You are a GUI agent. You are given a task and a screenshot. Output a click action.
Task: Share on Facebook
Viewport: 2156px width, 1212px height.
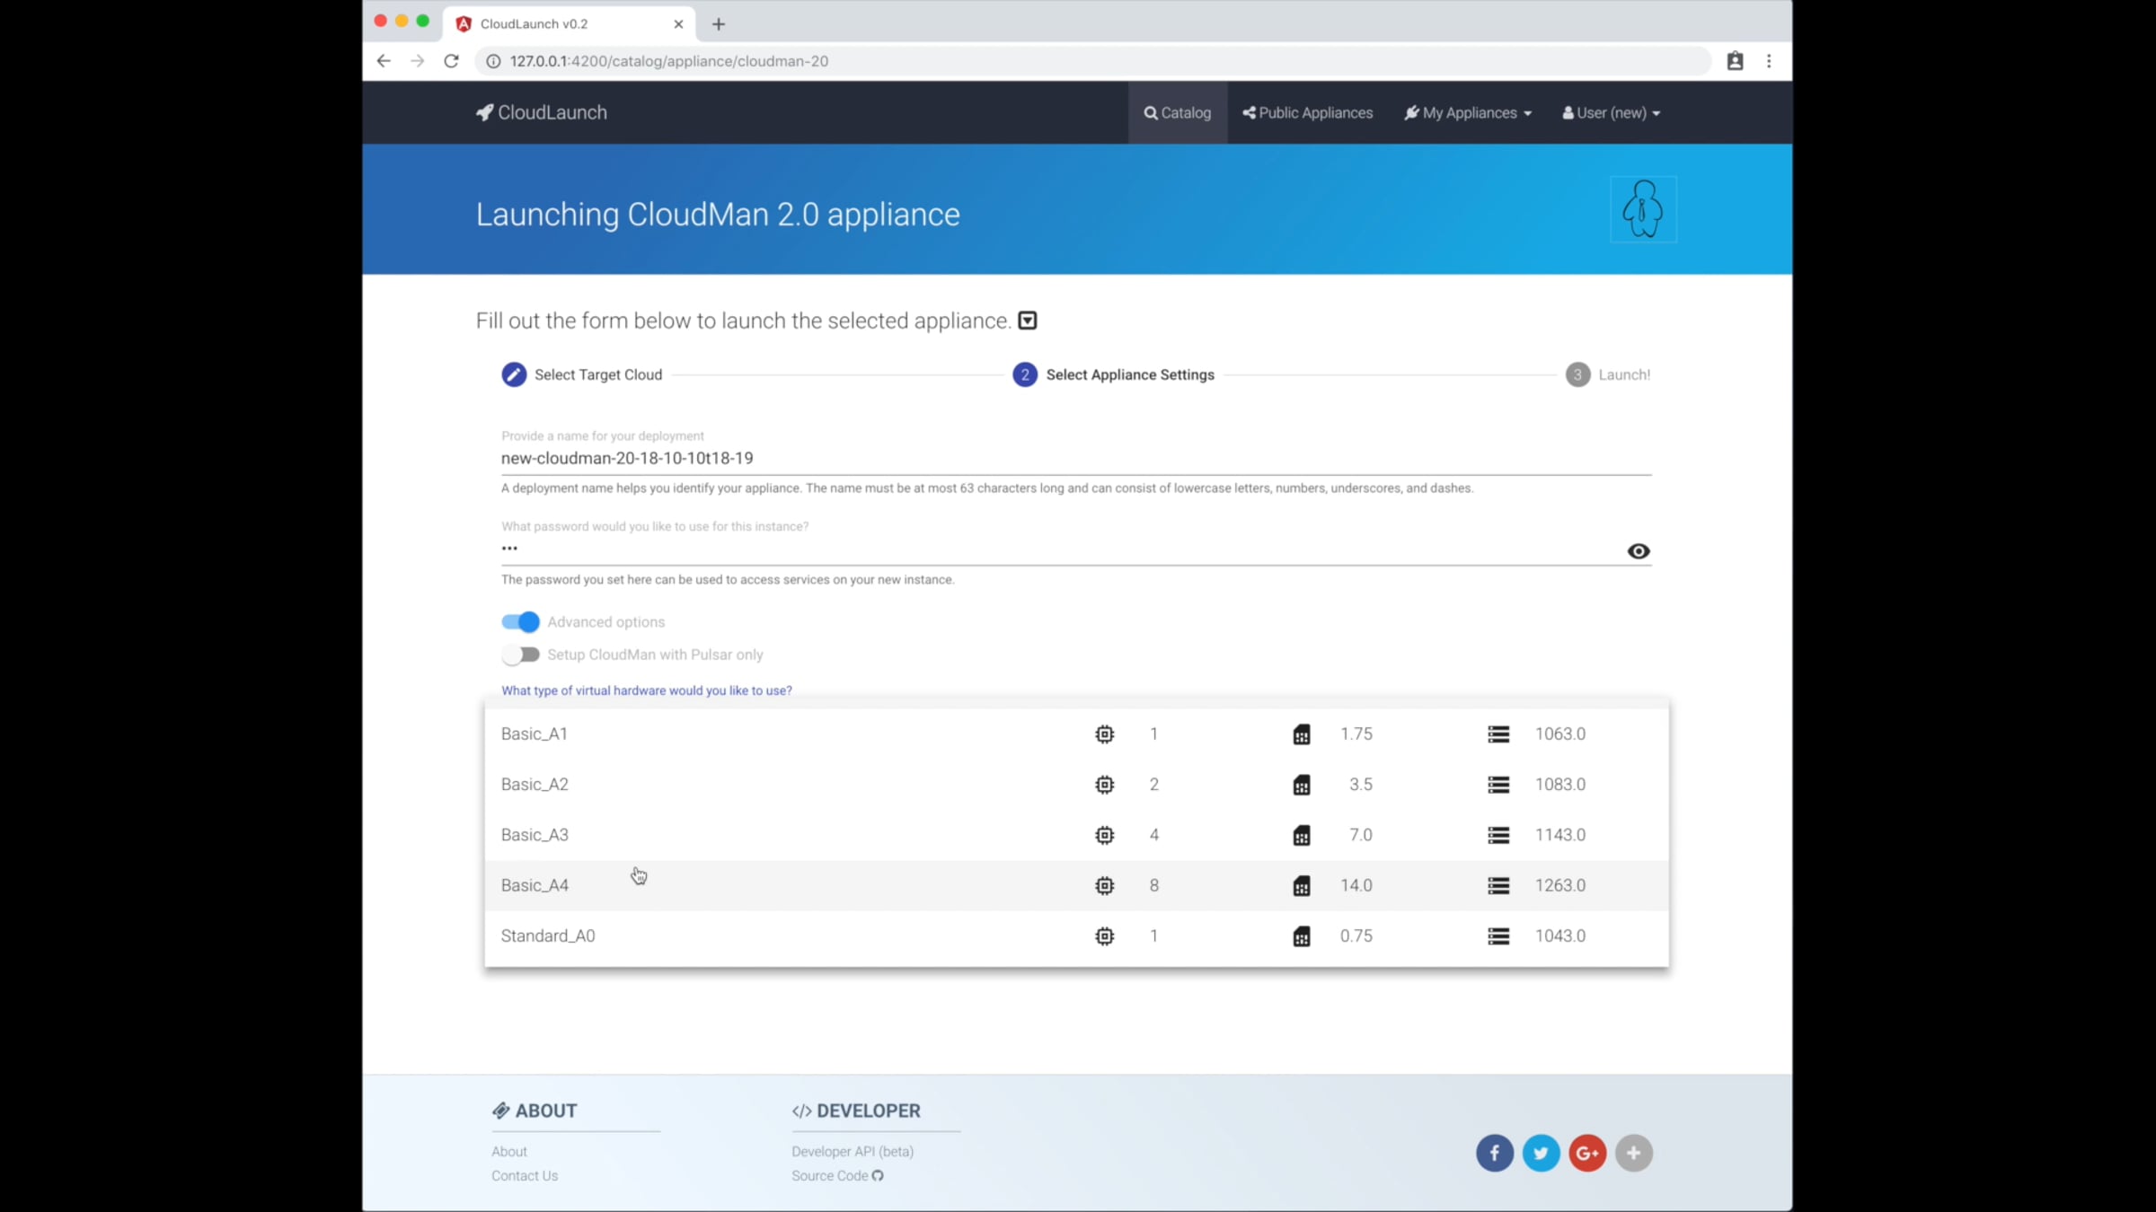click(1495, 1153)
